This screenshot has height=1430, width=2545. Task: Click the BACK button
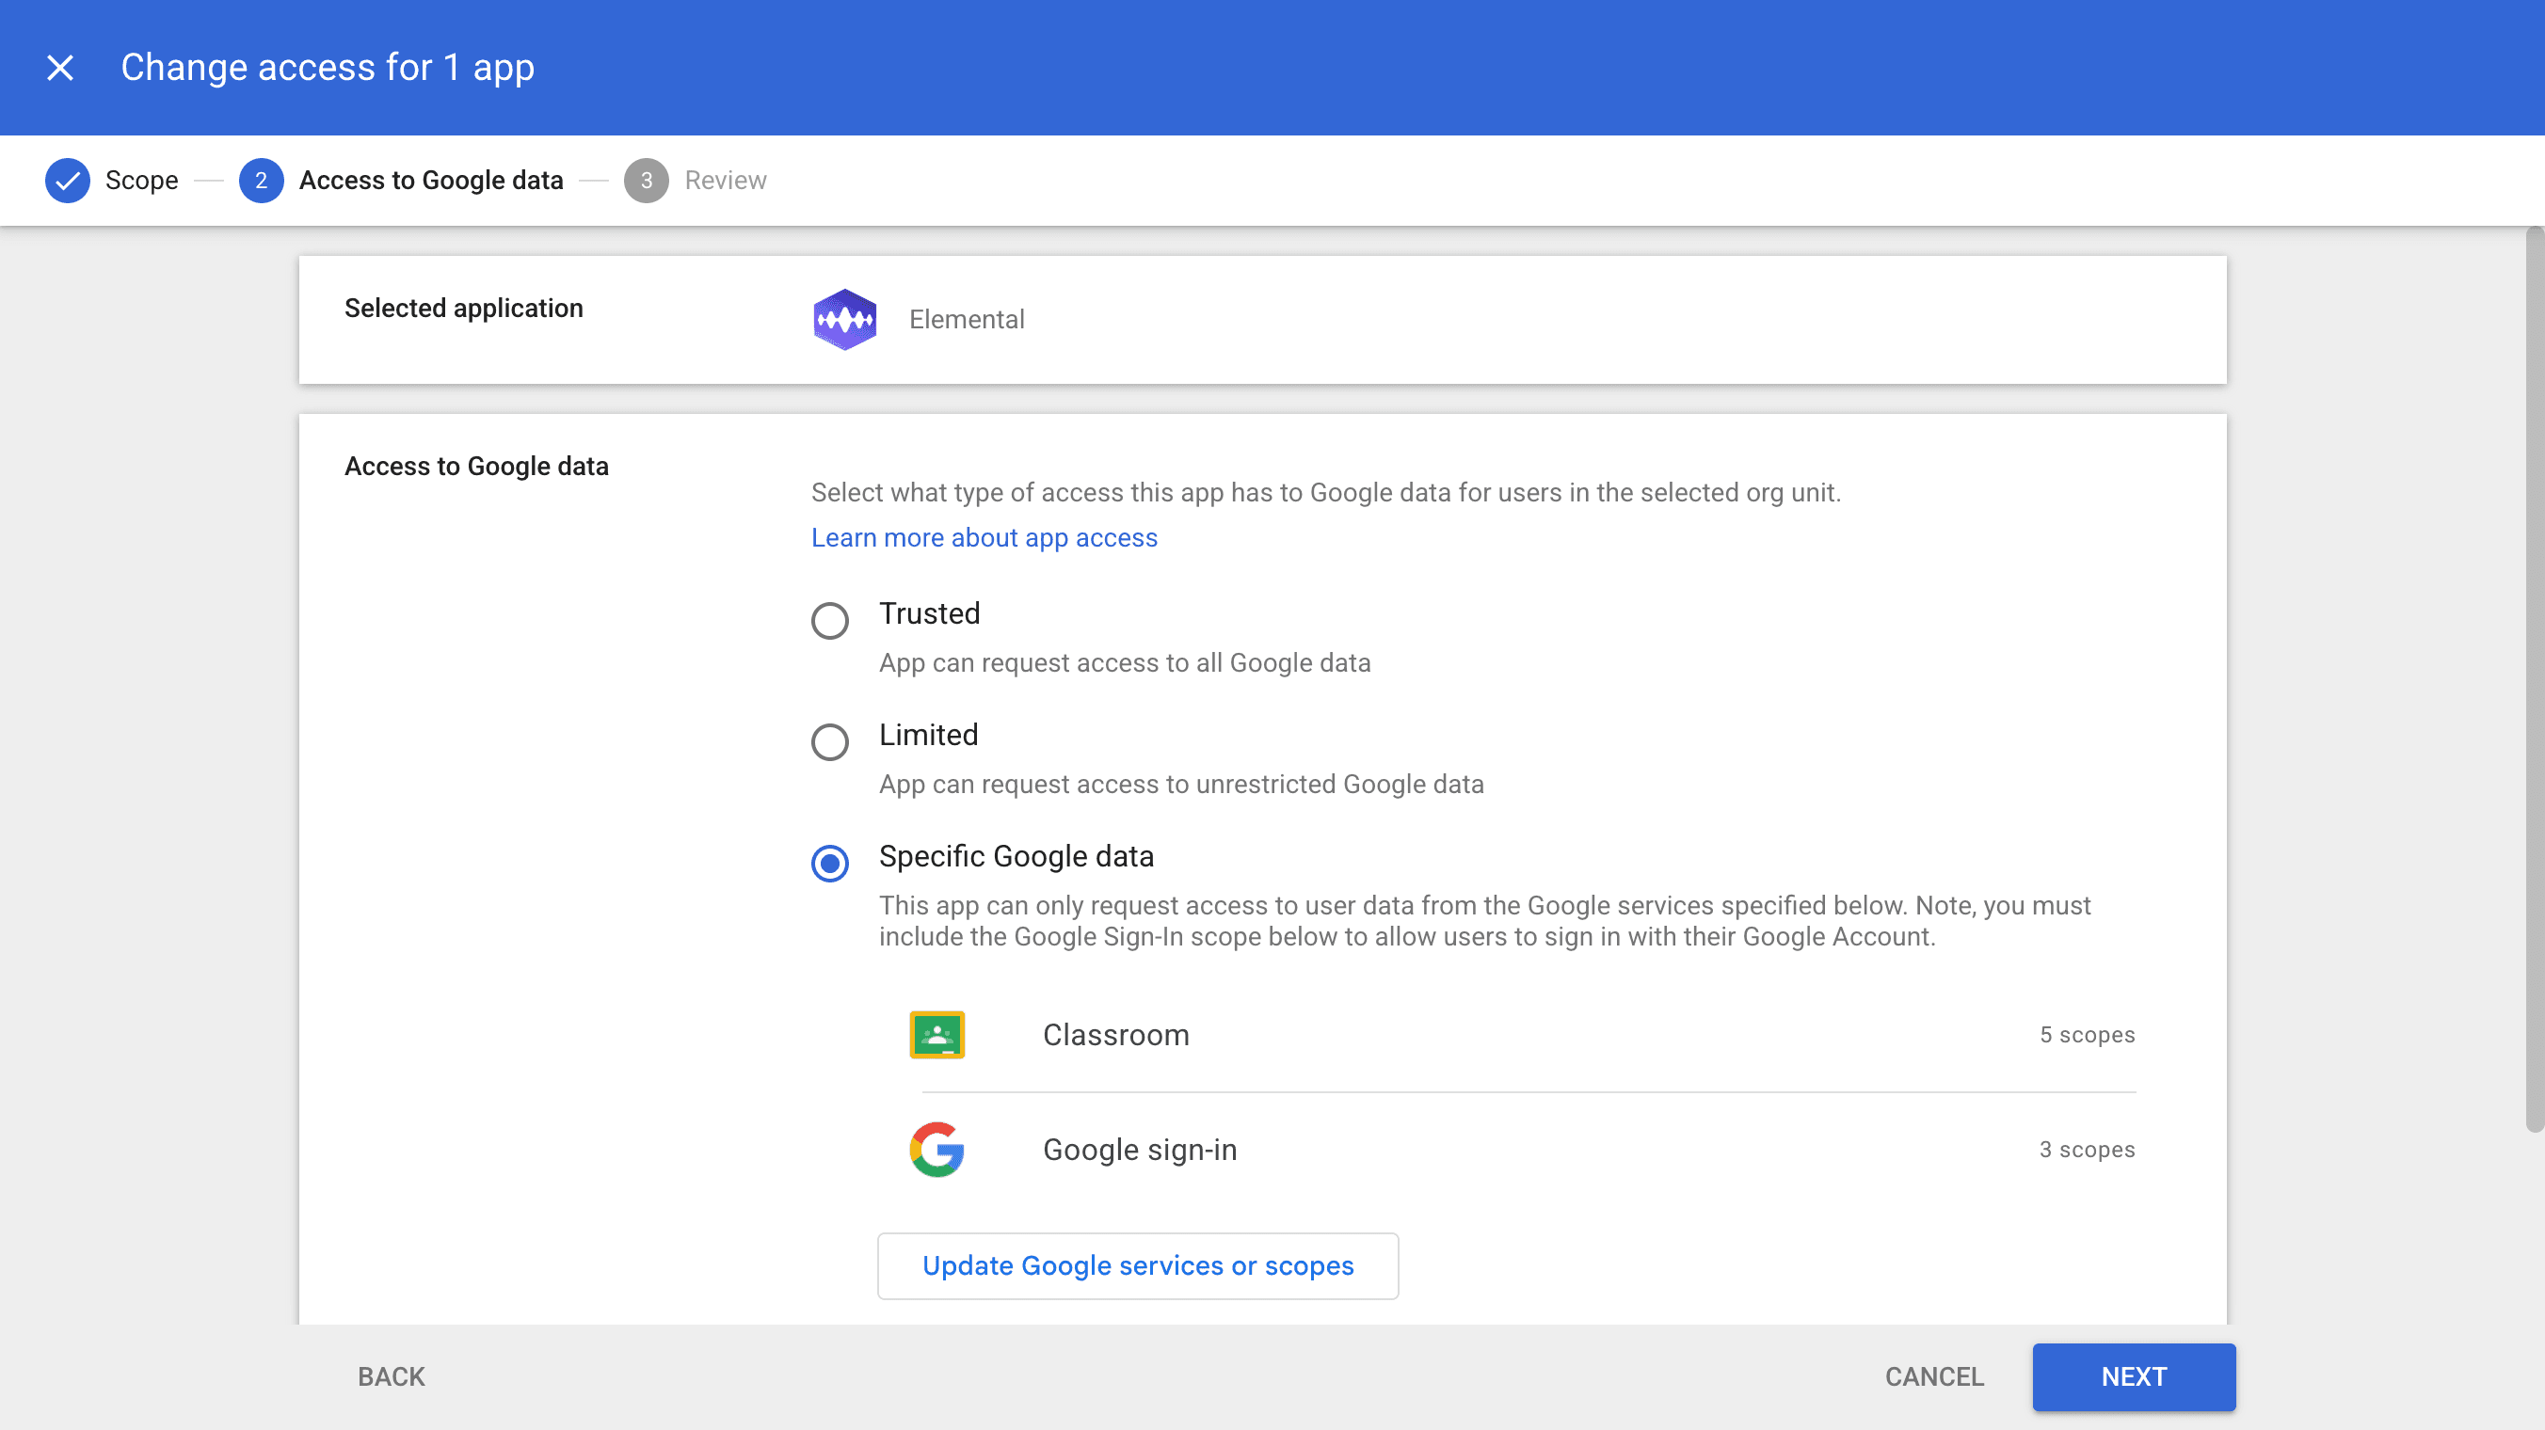pos(392,1376)
